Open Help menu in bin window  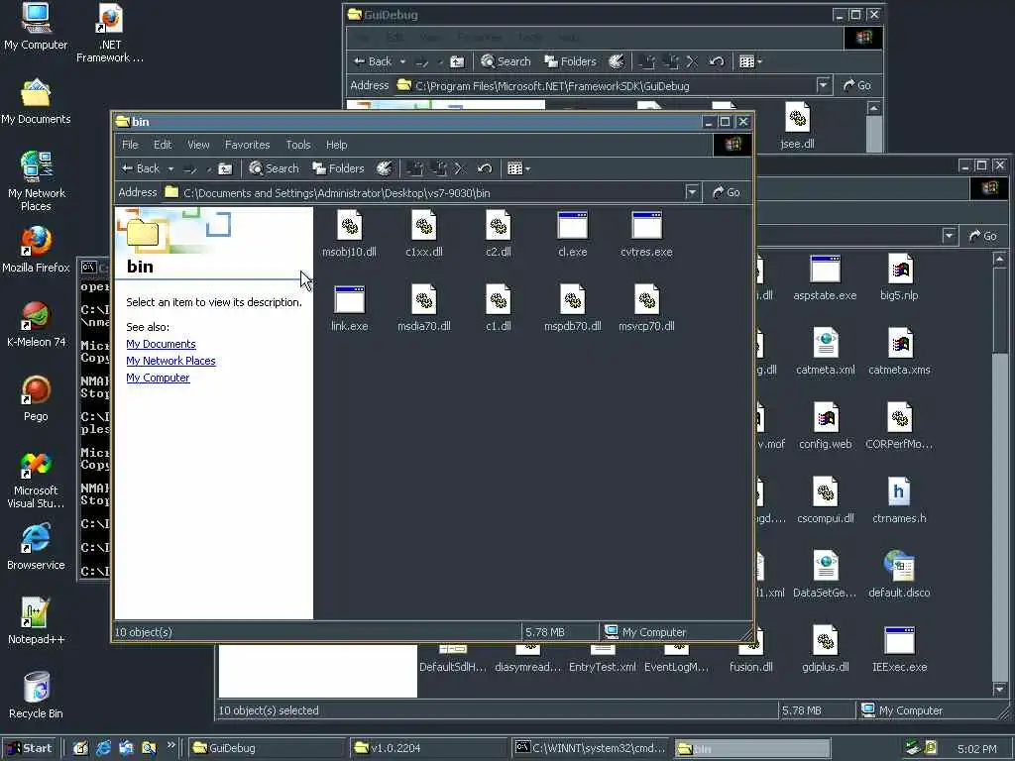(336, 145)
